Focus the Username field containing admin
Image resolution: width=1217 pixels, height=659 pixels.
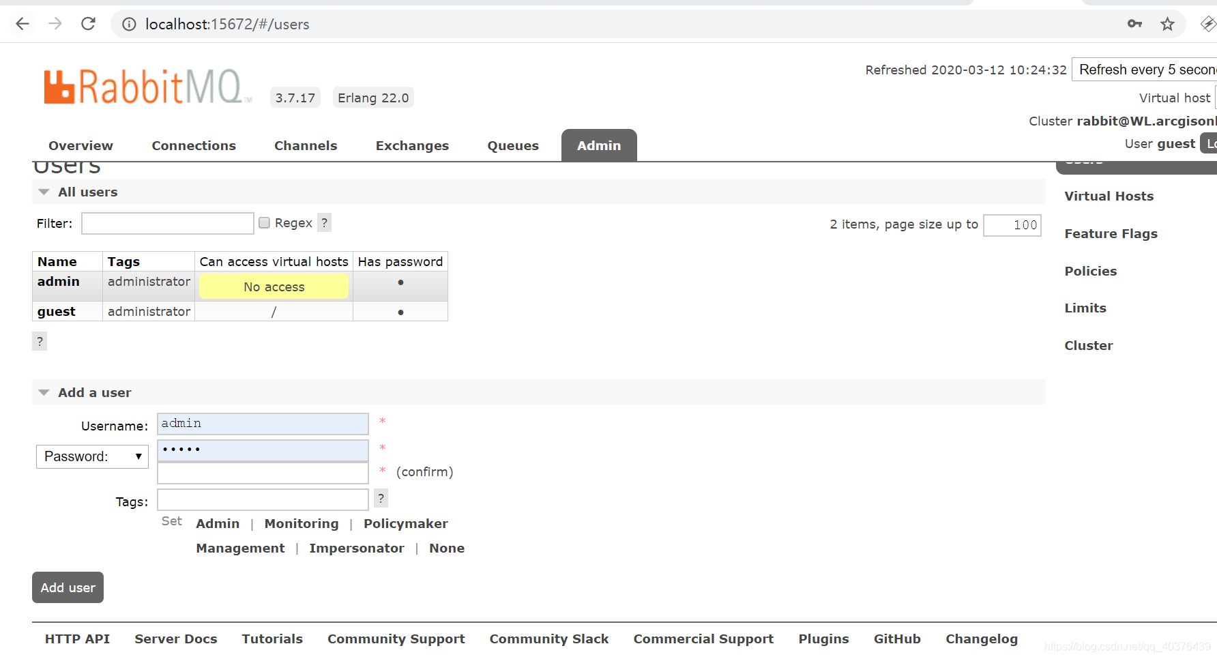[263, 424]
